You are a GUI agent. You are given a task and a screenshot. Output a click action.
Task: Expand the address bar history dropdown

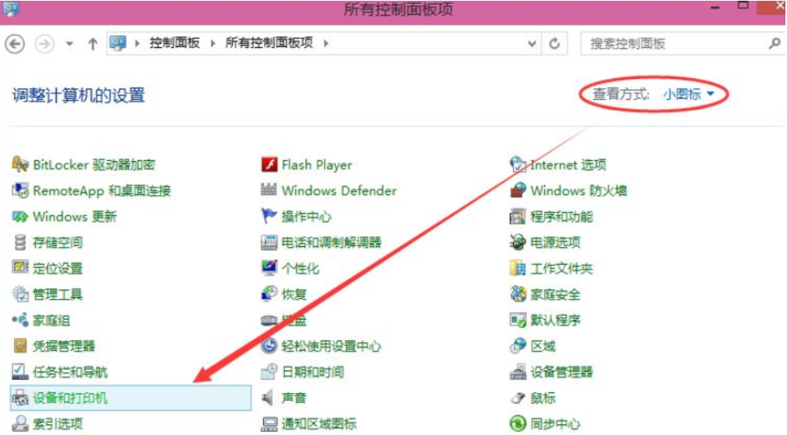[532, 43]
